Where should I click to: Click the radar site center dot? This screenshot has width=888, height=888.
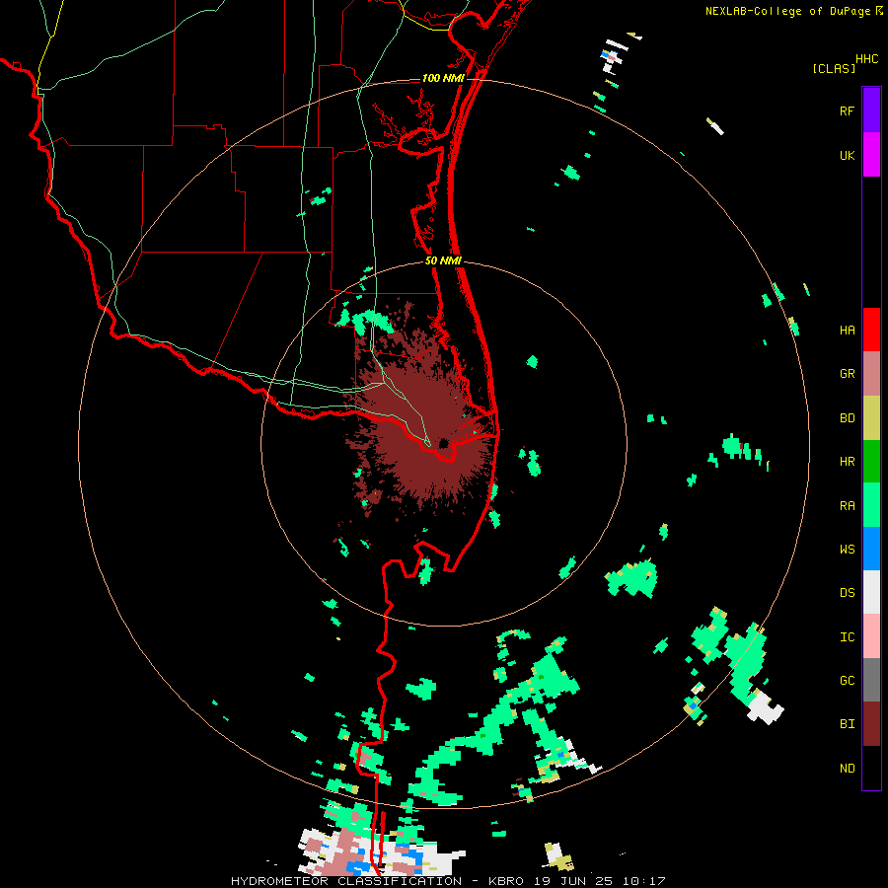pos(443,443)
